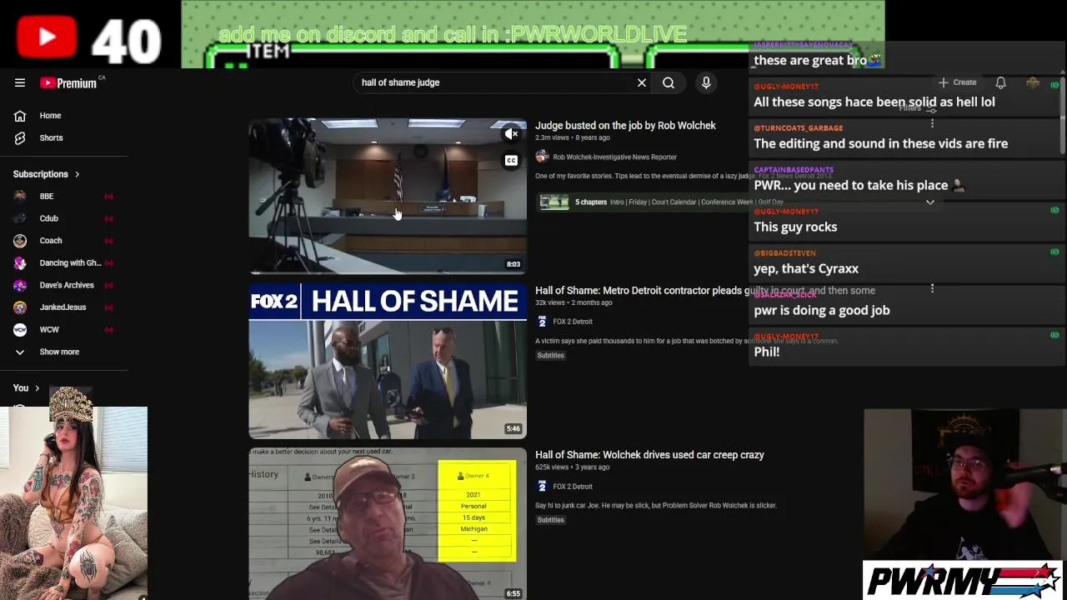Expand the You section

coord(27,387)
